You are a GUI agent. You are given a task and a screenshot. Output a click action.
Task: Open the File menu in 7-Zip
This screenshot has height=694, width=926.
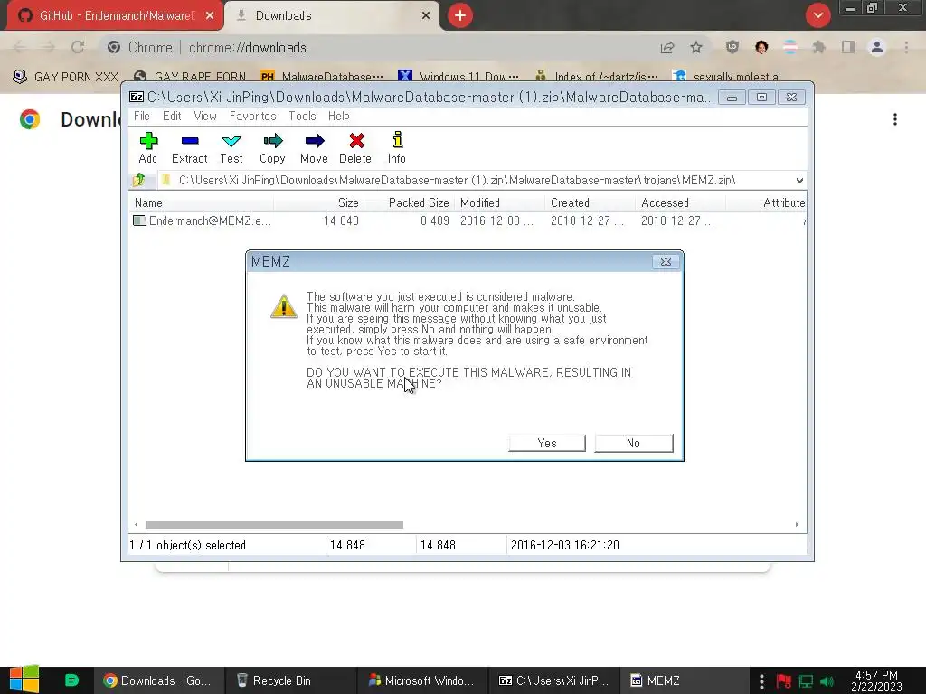tap(142, 117)
